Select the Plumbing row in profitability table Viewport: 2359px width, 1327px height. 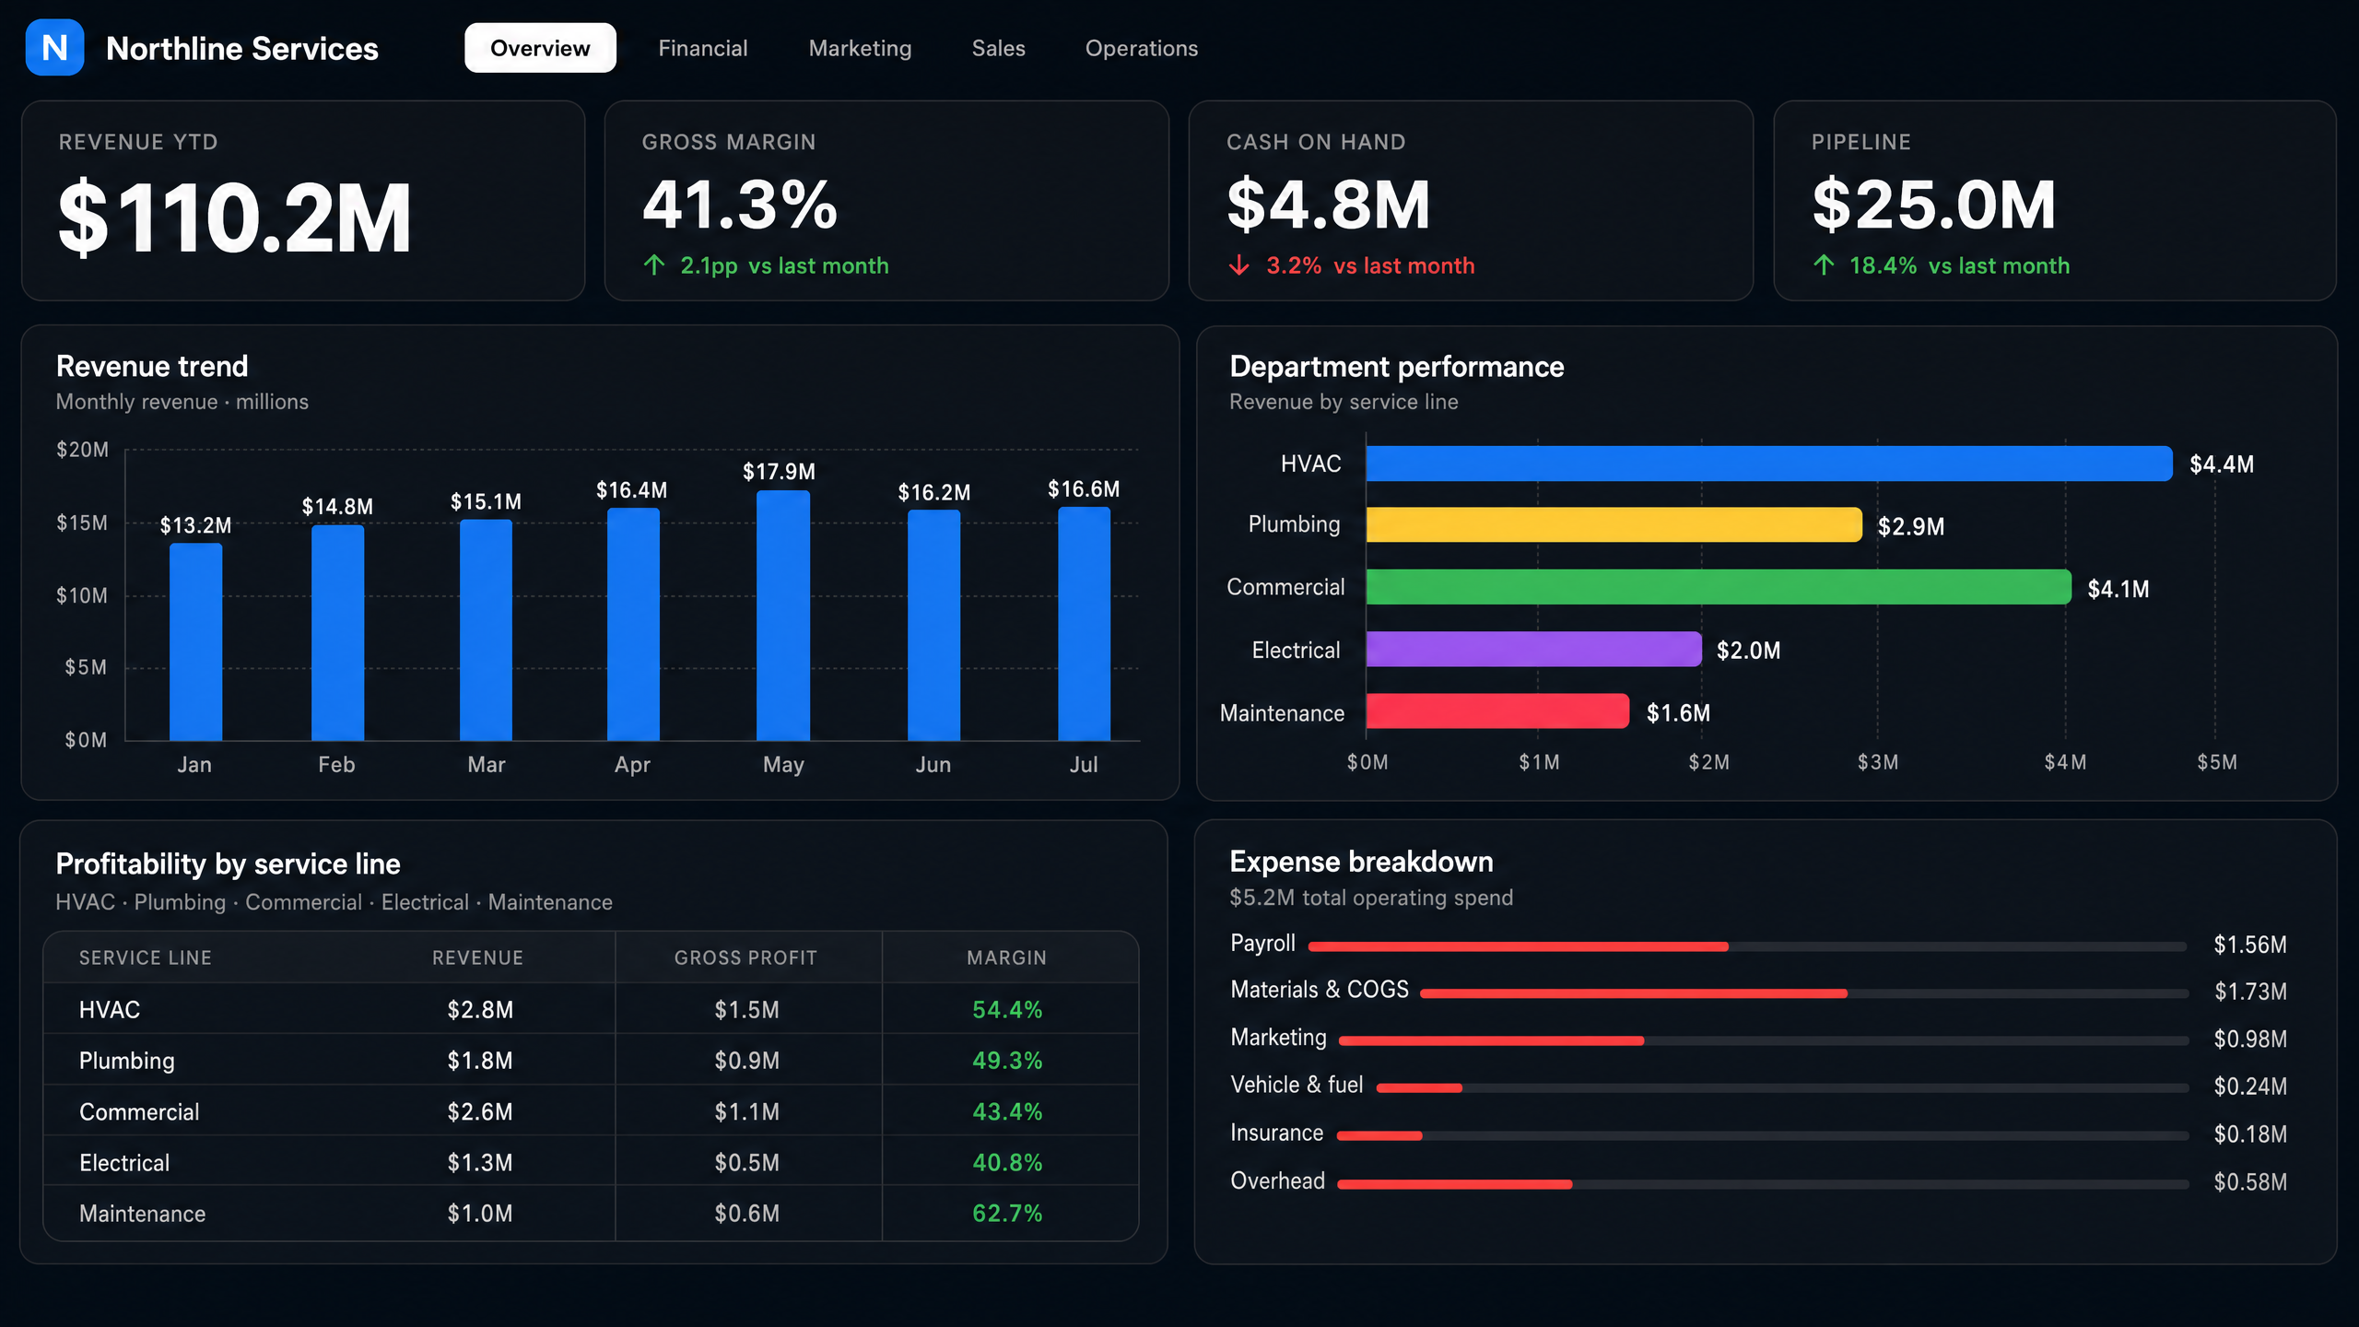[591, 1060]
